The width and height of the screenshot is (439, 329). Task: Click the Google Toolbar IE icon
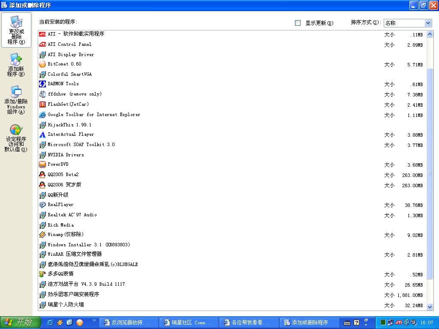pos(42,115)
